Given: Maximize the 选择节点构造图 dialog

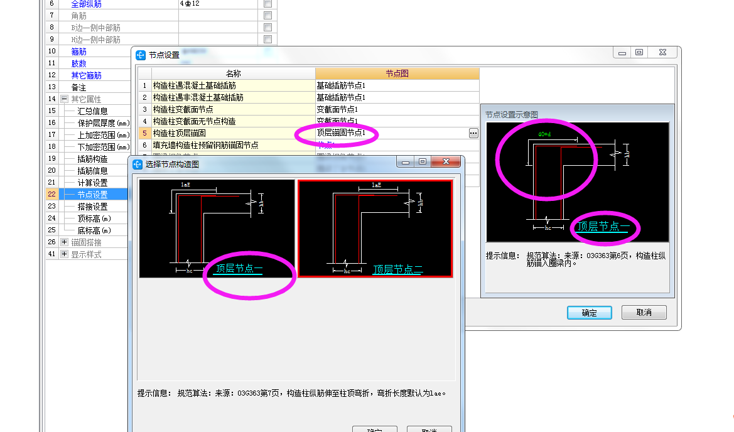Looking at the screenshot, I should click(x=422, y=161).
